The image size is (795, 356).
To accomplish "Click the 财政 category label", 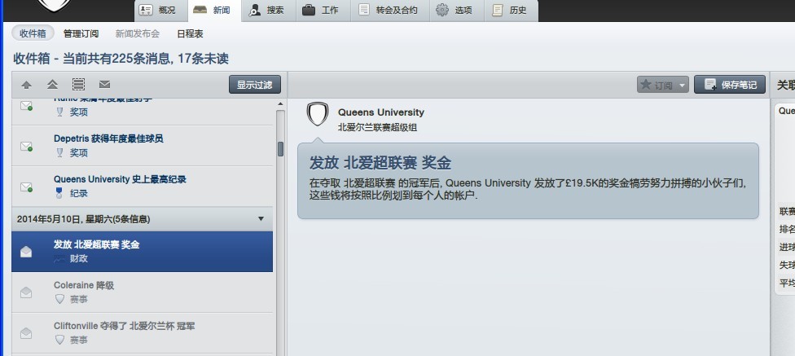I will tap(78, 258).
